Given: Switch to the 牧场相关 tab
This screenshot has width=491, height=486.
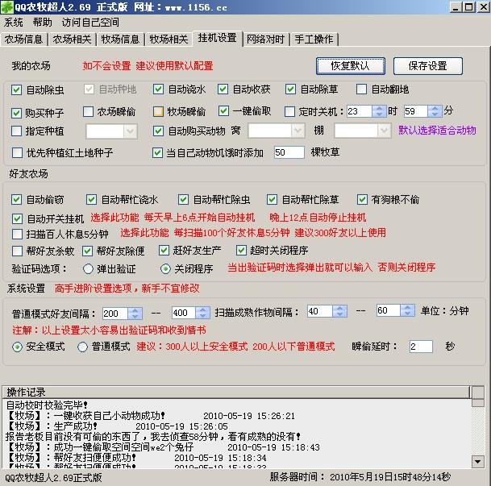Looking at the screenshot, I should pos(169,39).
